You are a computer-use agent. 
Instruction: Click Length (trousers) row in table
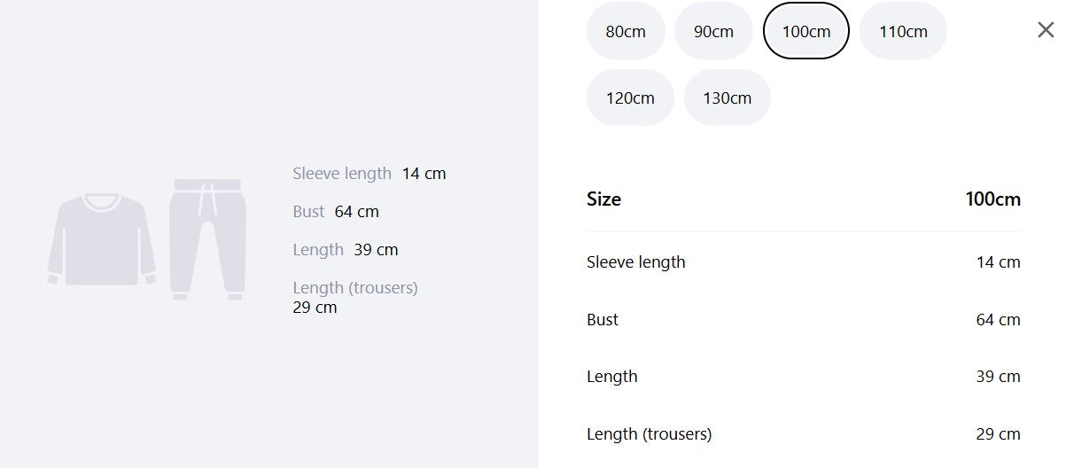click(x=804, y=434)
